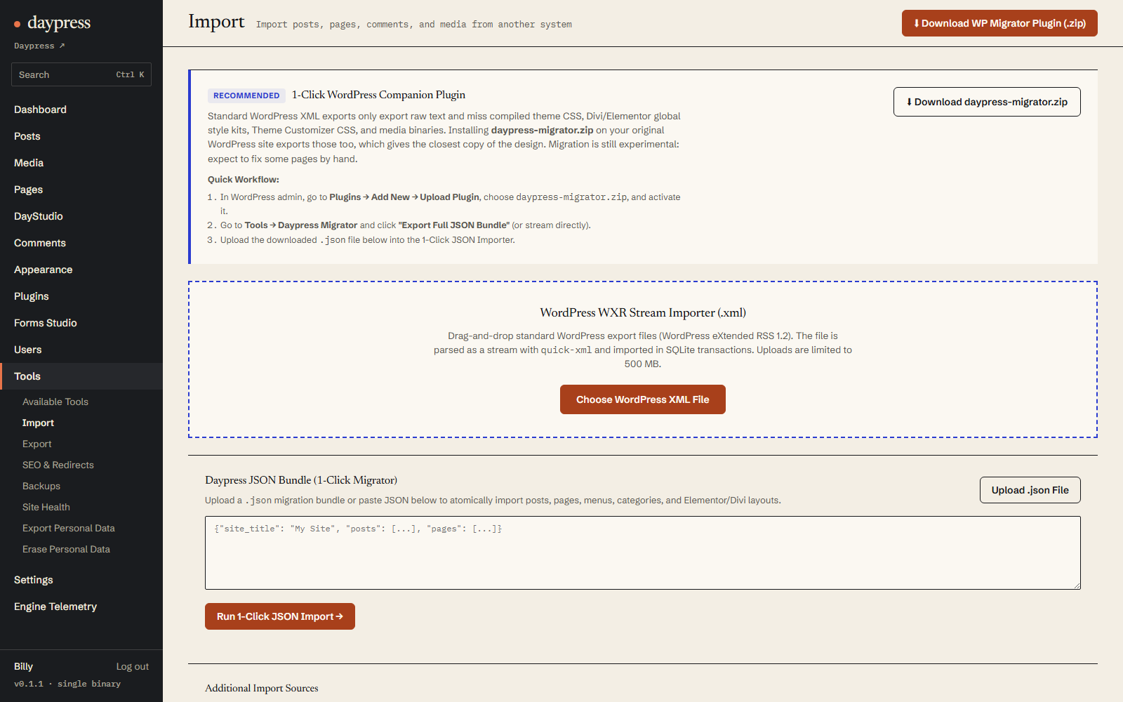1123x702 pixels.
Task: Click the Ctrl K shortcut hint
Action: point(130,74)
